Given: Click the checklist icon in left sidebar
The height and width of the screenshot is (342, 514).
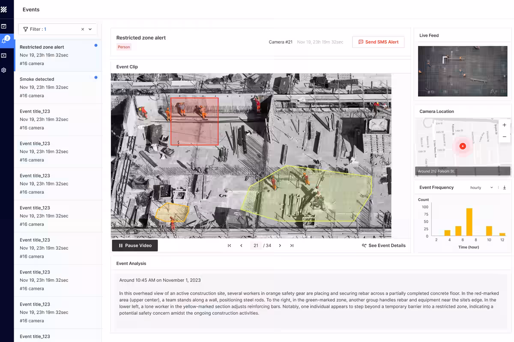Looking at the screenshot, I should pos(4,27).
